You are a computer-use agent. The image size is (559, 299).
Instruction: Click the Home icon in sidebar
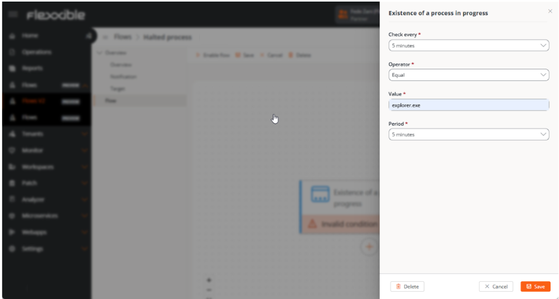click(12, 36)
